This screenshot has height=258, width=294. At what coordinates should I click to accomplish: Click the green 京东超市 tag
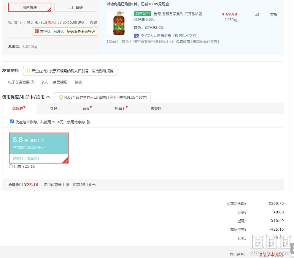pos(143,14)
